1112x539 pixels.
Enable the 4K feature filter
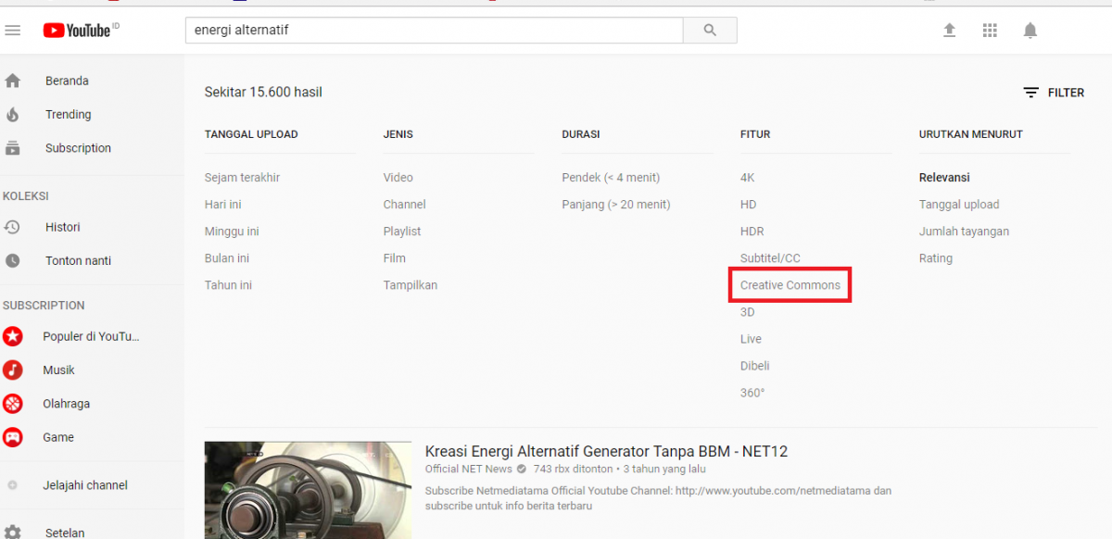(746, 177)
